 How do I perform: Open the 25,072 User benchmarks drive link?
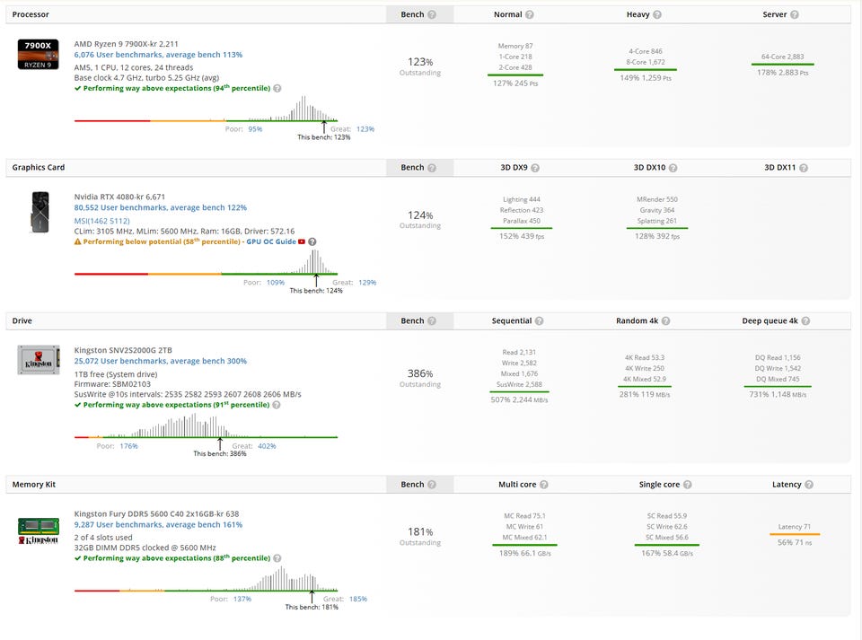point(160,361)
